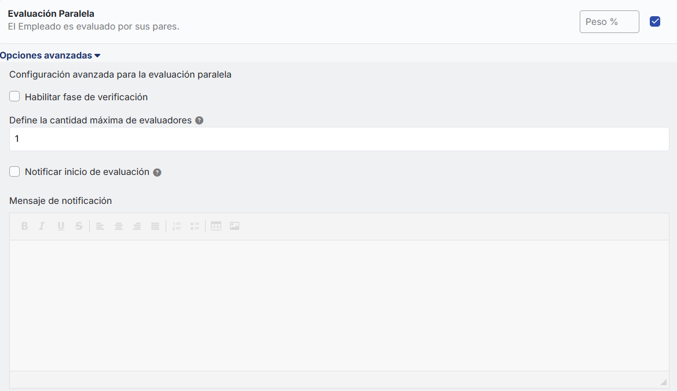Center align the notification message
Viewport: 677px width, 391px height.
tap(119, 226)
